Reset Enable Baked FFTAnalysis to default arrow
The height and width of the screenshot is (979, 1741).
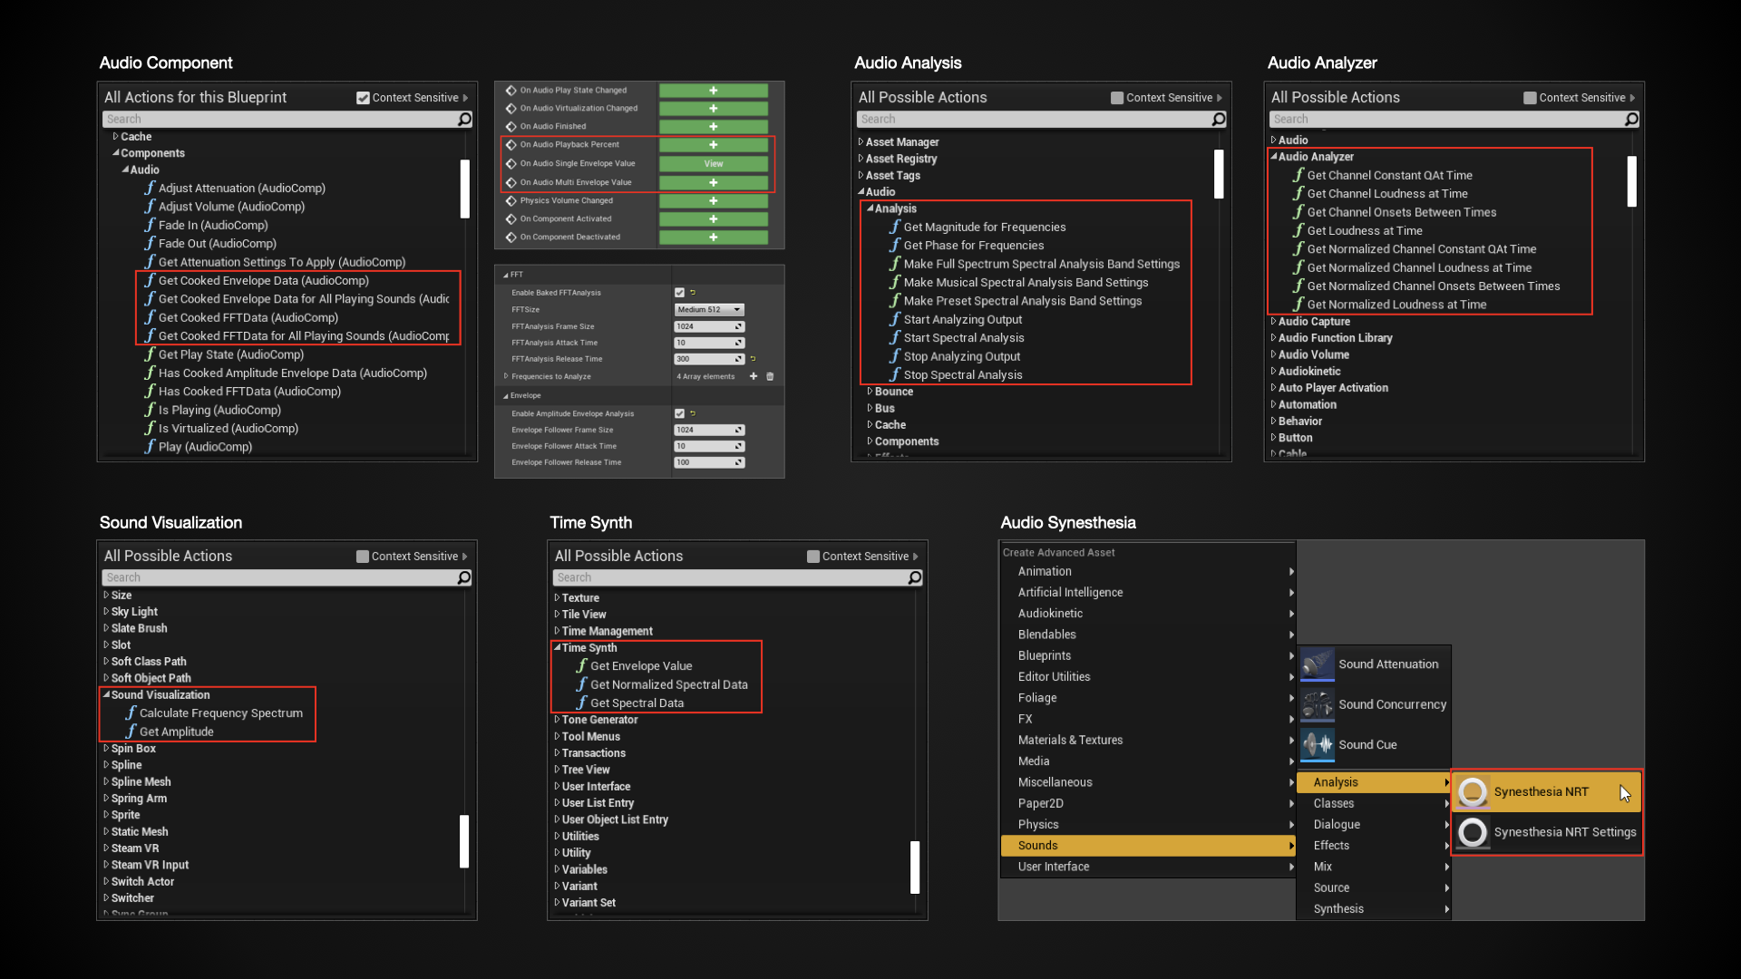(x=693, y=293)
